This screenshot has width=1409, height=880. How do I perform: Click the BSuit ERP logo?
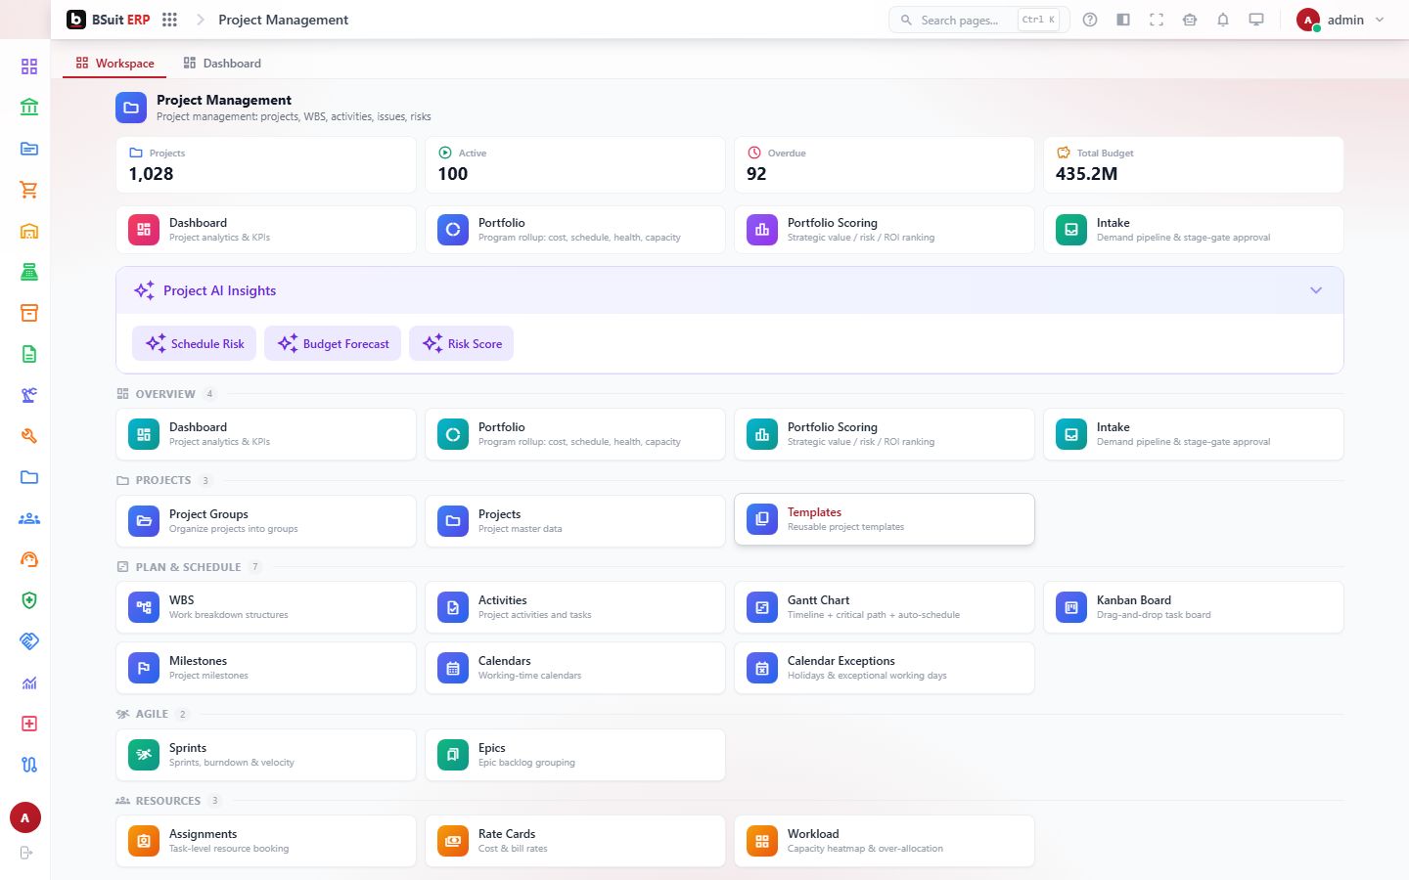pos(109,20)
